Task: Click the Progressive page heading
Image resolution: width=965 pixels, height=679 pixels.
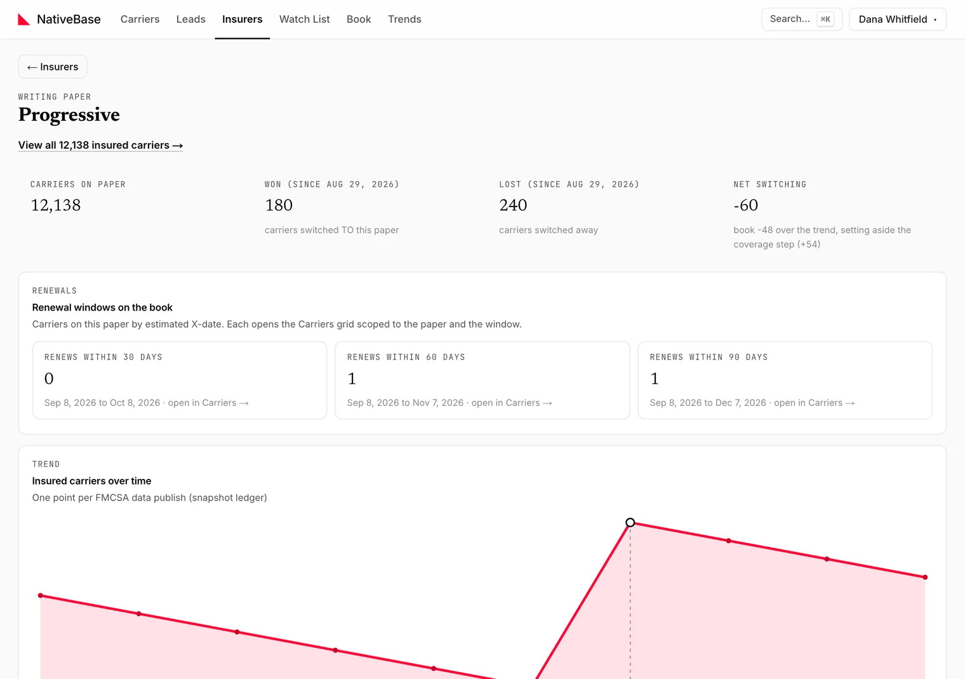Action: (69, 115)
